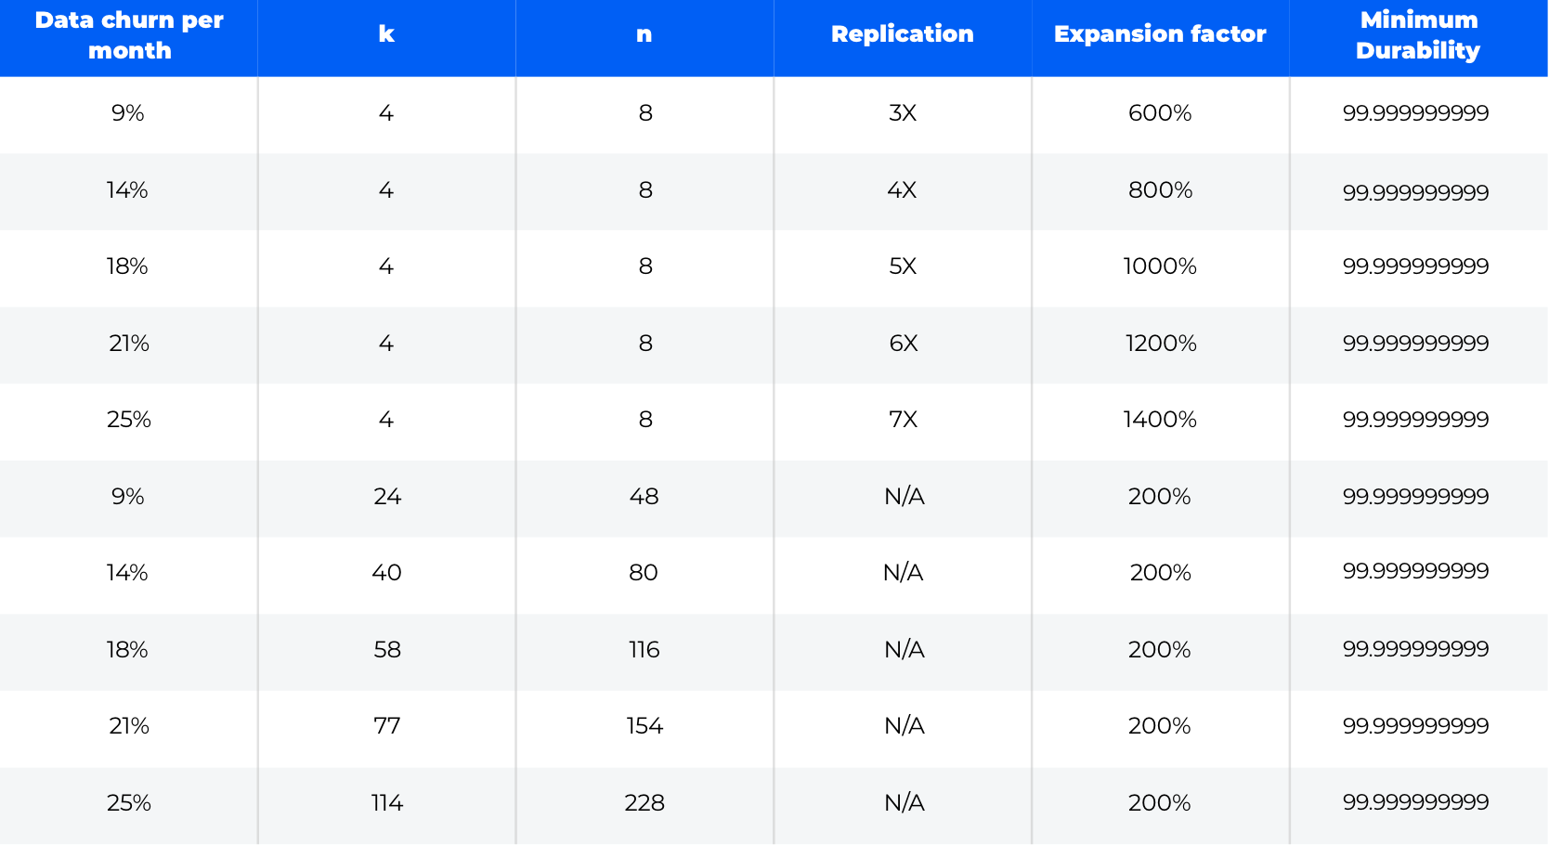1549x845 pixels.
Task: Select the k value 58 cell
Action: click(x=387, y=650)
